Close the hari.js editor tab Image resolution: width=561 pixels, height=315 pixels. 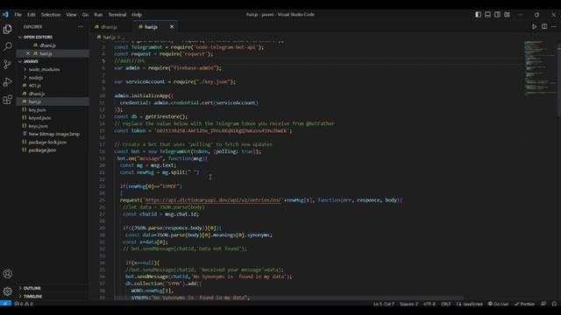pos(172,27)
